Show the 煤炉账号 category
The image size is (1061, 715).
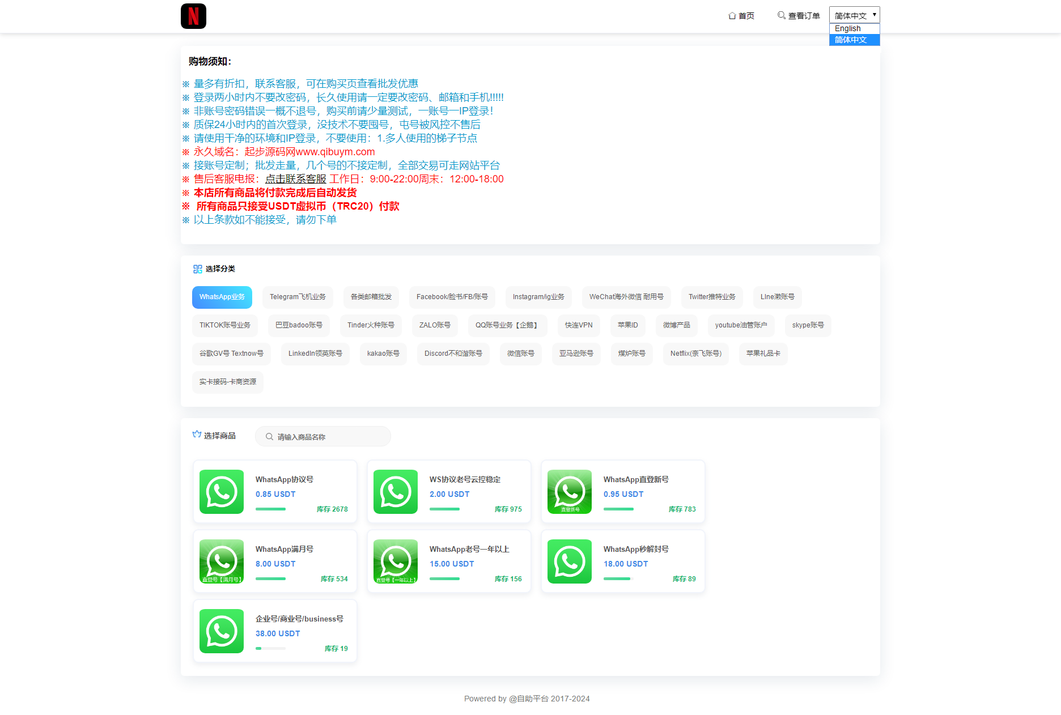click(x=632, y=354)
